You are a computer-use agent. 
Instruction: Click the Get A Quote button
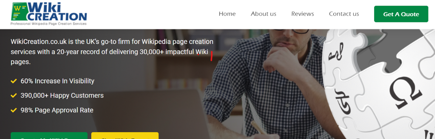(401, 14)
